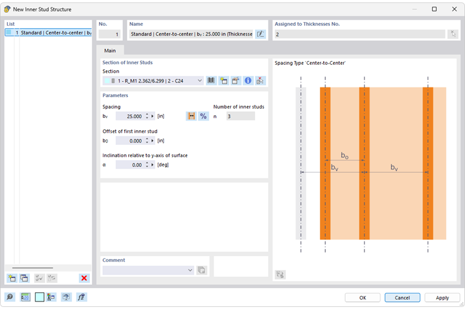Increase offset b0 with up arrow
Image resolution: width=465 pixels, height=310 pixels.
(x=147, y=139)
